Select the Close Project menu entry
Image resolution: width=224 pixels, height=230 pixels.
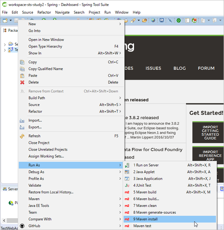[39, 143]
